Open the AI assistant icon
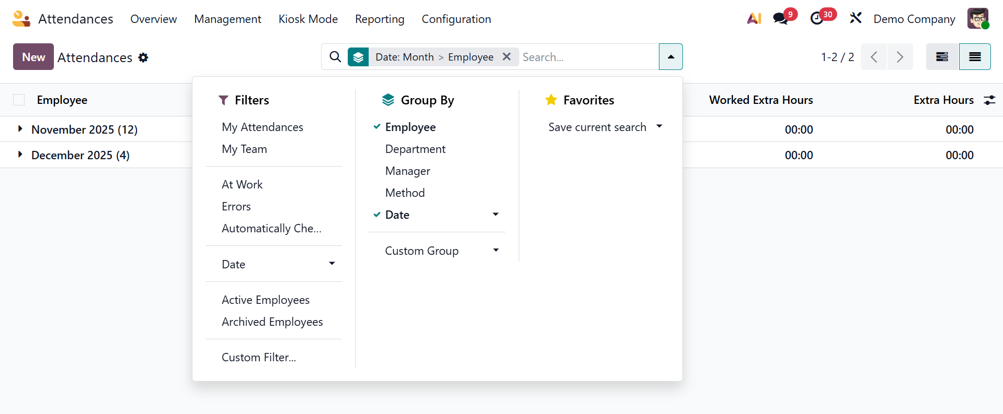The image size is (1003, 414). coord(754,19)
